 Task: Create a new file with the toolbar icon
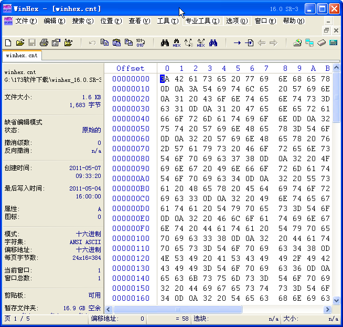(x=8, y=43)
